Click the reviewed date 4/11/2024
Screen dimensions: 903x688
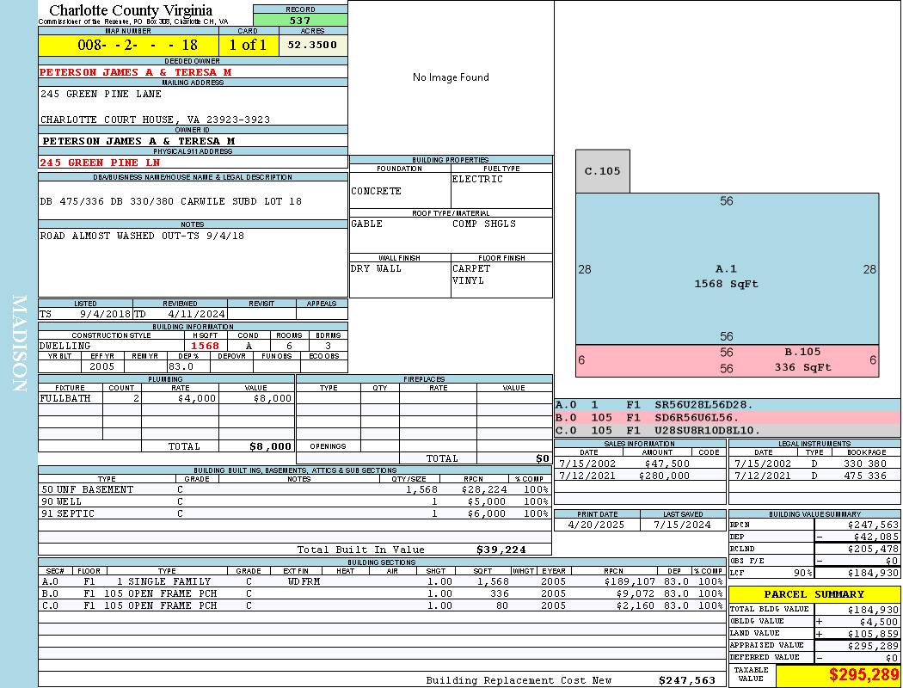click(x=196, y=314)
